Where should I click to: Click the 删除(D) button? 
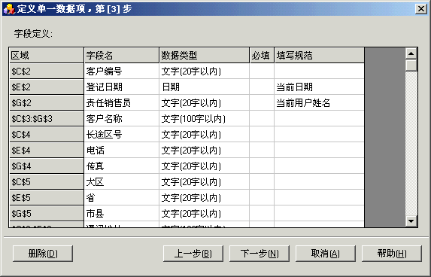click(43, 254)
